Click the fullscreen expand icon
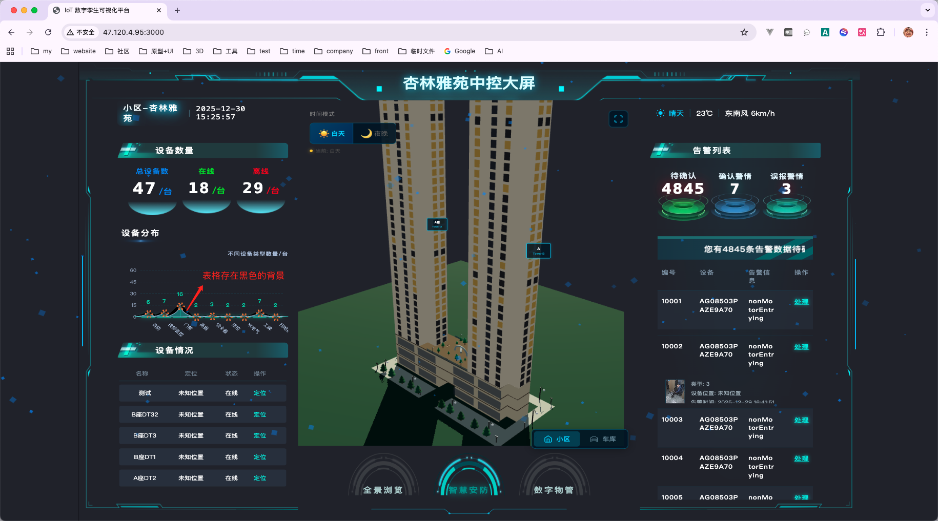The width and height of the screenshot is (938, 521). (618, 119)
